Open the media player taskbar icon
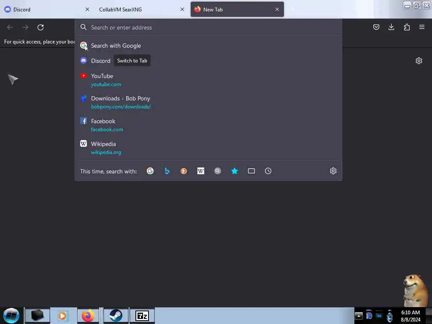Viewport: 432px width, 324px height. (x=62, y=316)
